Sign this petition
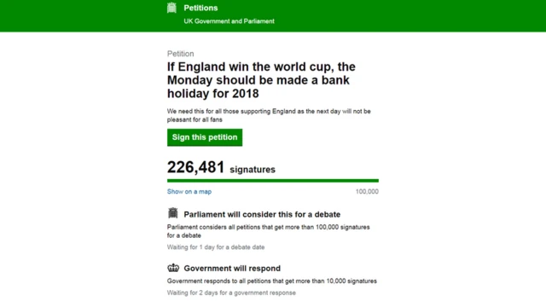546x307 pixels. coord(205,137)
